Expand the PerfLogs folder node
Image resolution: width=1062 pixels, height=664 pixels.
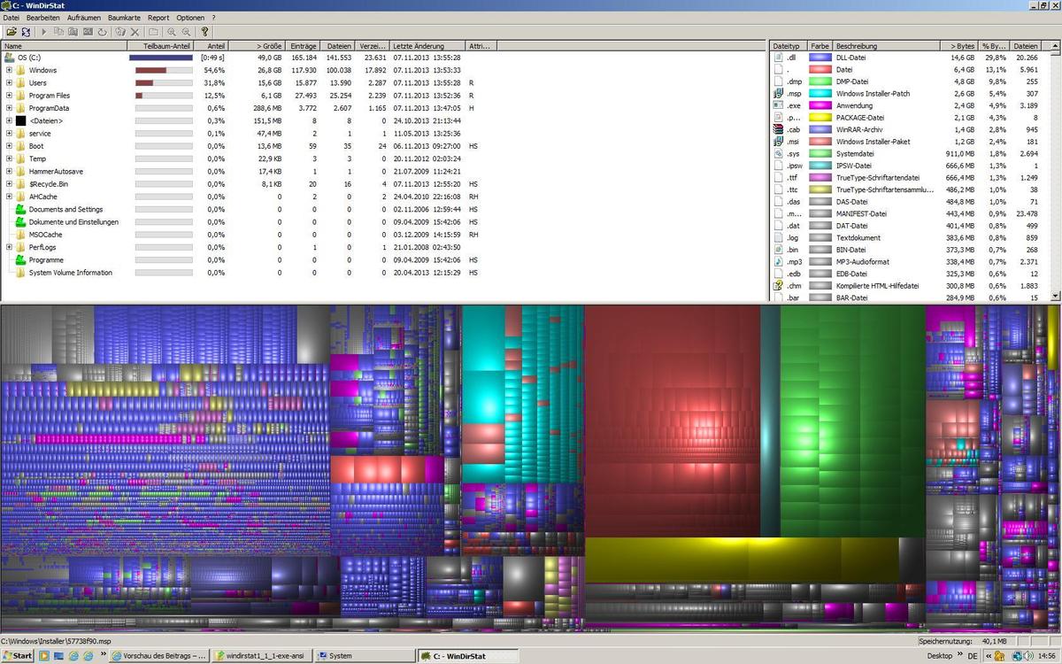9,248
